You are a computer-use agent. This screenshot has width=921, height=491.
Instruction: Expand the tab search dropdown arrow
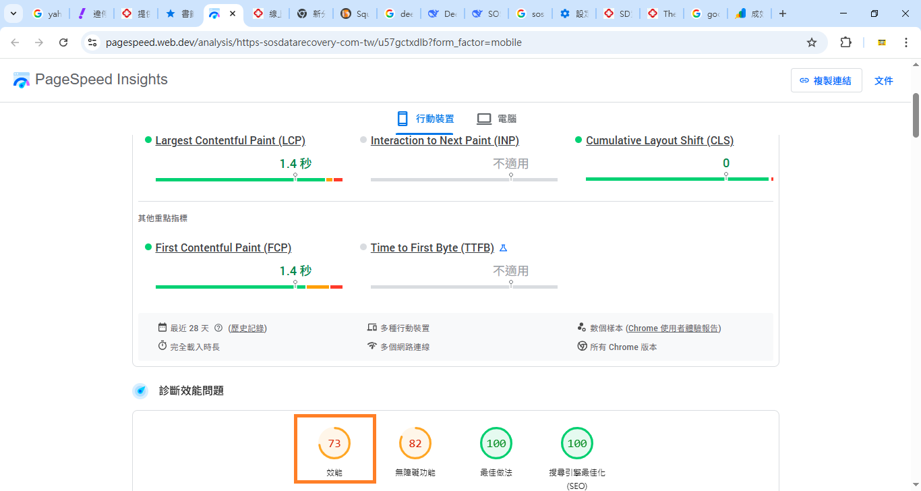coord(13,13)
